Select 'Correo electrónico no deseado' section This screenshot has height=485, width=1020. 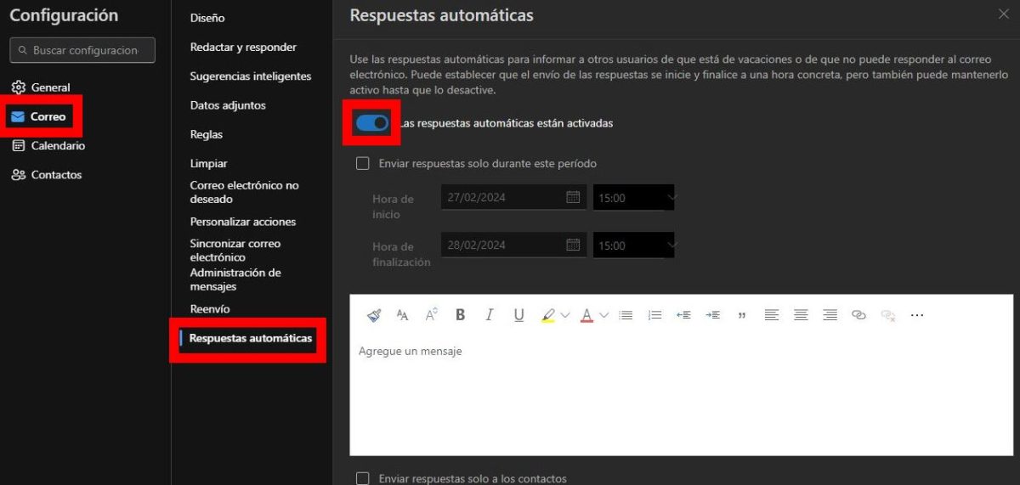[244, 192]
